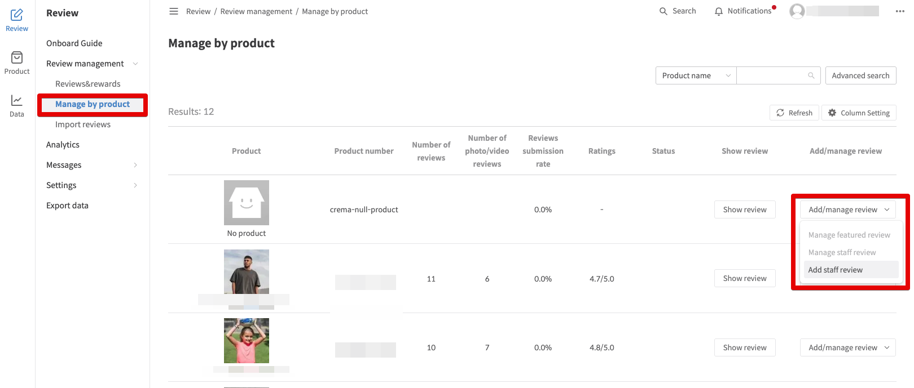Open Column Setting options
This screenshot has width=914, height=388.
coord(859,113)
